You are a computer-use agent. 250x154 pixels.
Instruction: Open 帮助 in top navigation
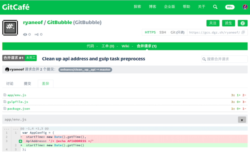[x=186, y=7]
